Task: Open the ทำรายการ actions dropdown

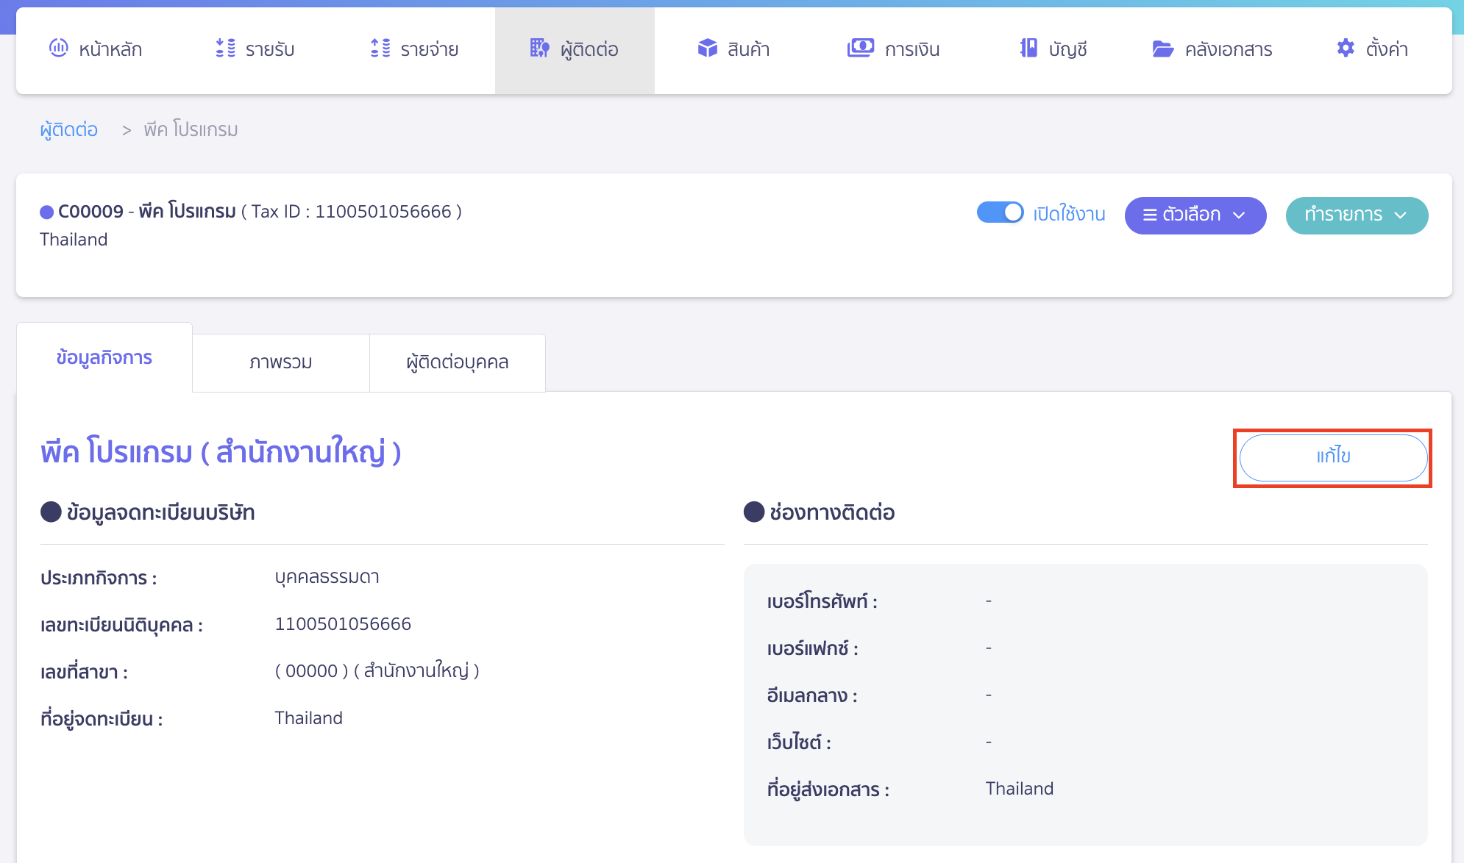Action: pyautogui.click(x=1357, y=215)
